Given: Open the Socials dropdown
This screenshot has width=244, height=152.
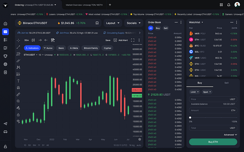Looking at the screenshot, I should coord(134,23).
